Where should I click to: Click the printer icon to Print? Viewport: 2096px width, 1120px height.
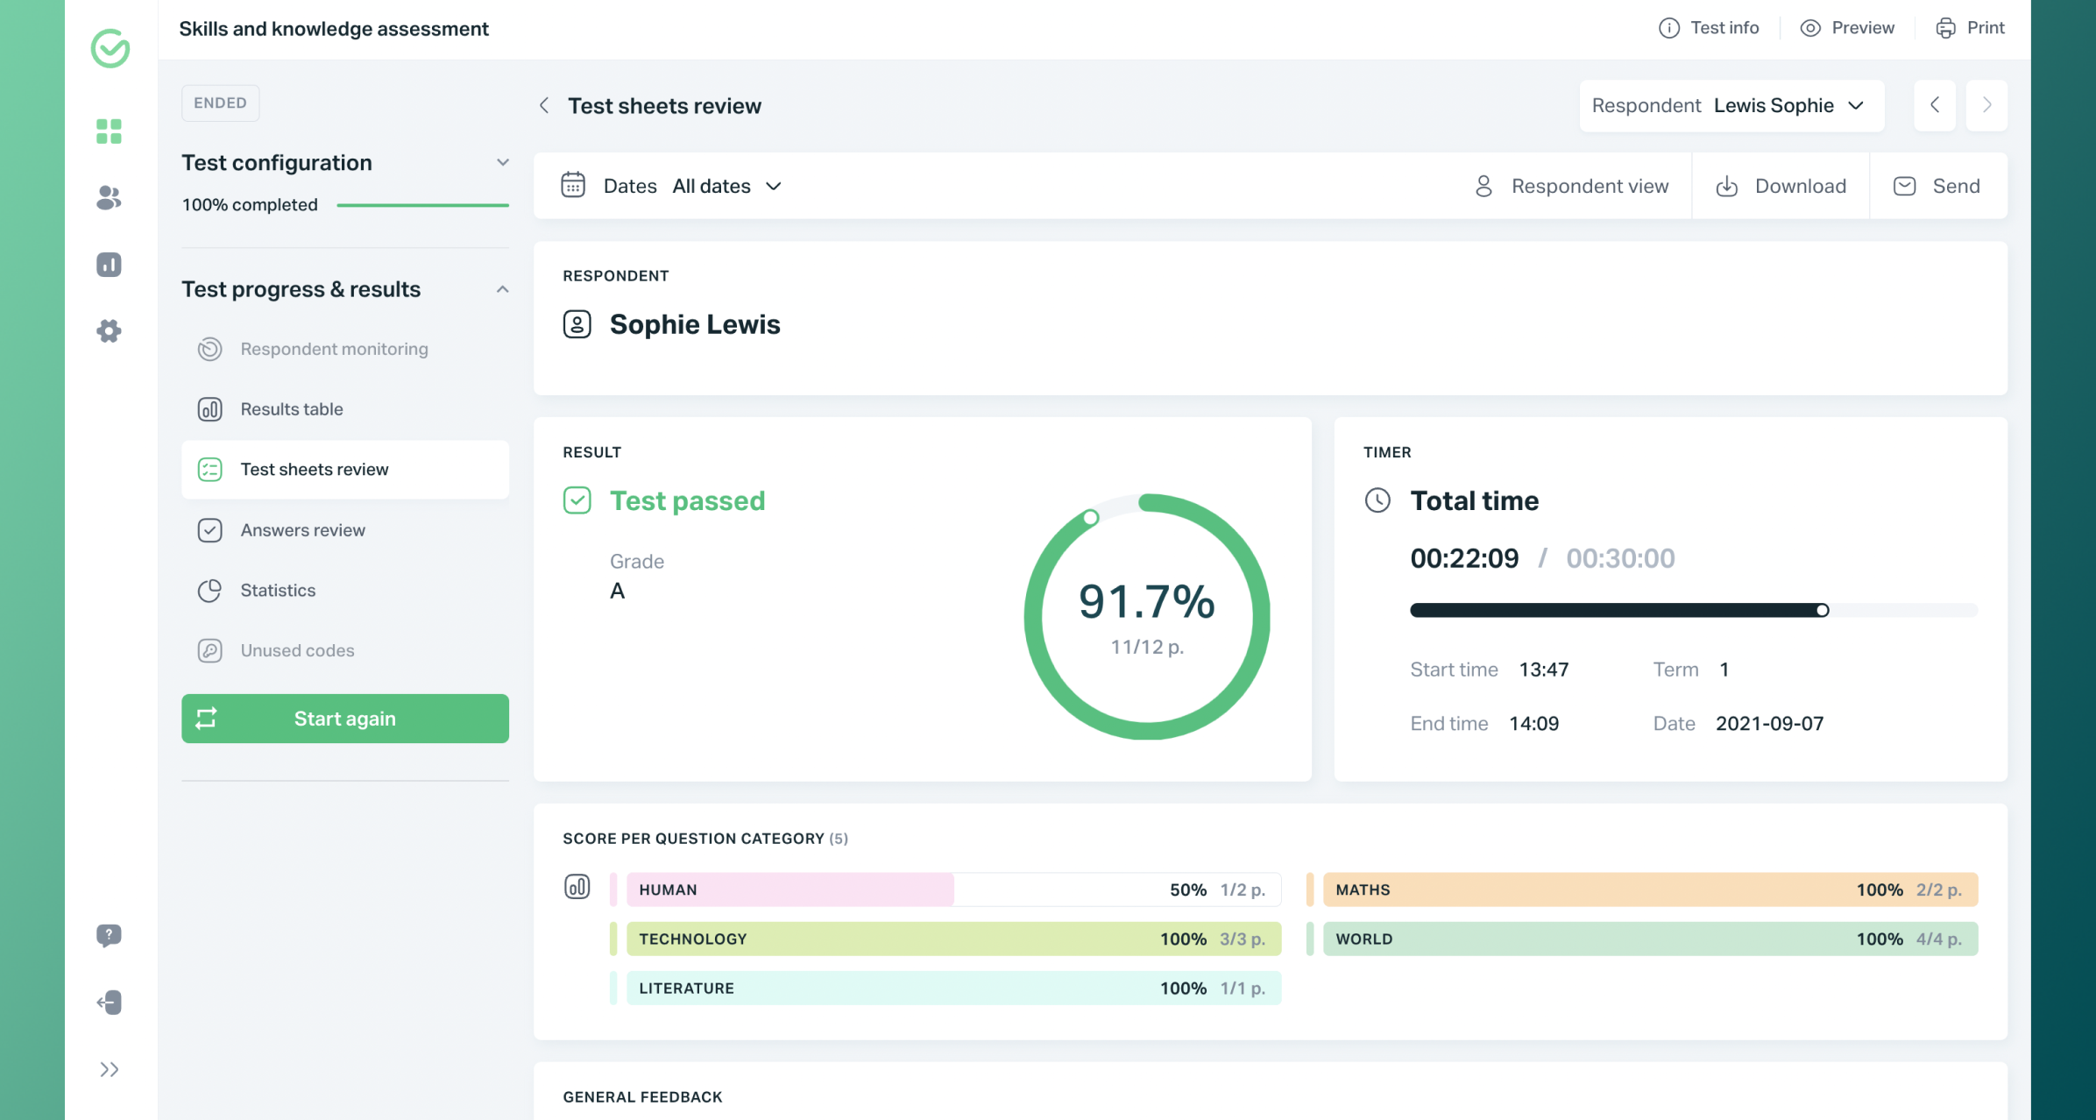coord(1944,27)
